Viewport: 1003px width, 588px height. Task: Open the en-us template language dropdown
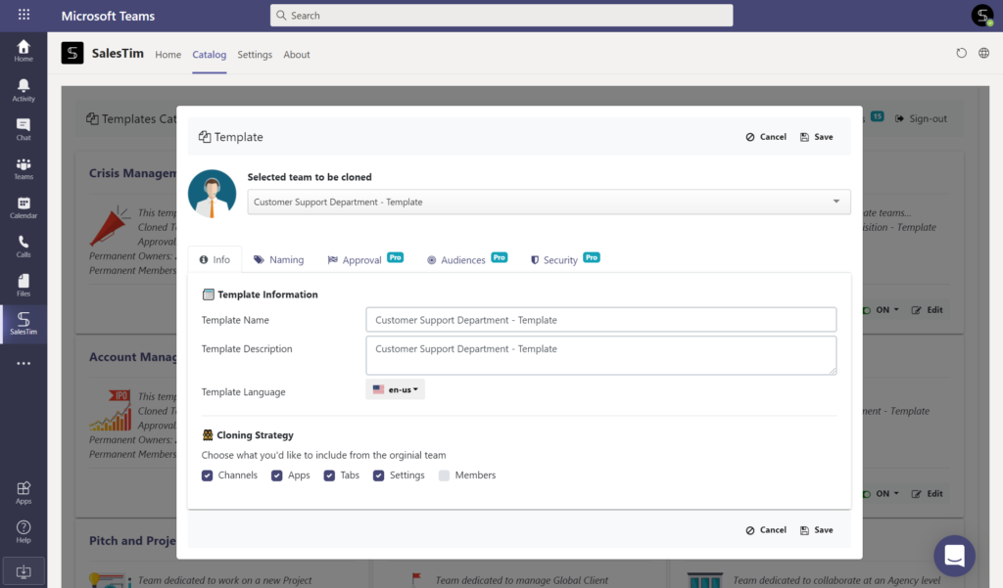click(x=396, y=389)
